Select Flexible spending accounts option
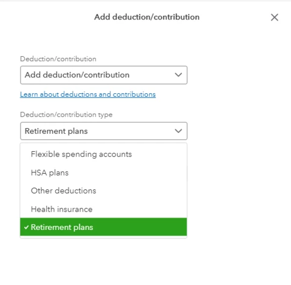Image resolution: width=291 pixels, height=285 pixels. coord(104,154)
